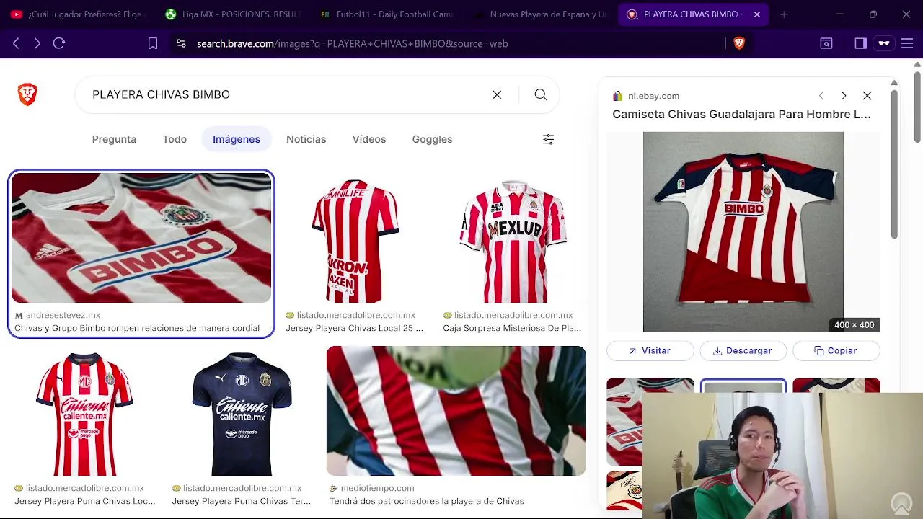The height and width of the screenshot is (519, 923).
Task: Open the Mexlub retro jersey thumbnail
Action: pos(512,241)
